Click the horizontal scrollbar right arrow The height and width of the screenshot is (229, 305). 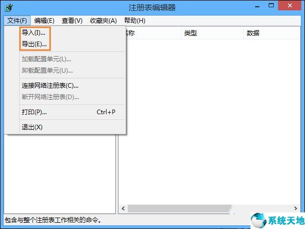click(296, 208)
